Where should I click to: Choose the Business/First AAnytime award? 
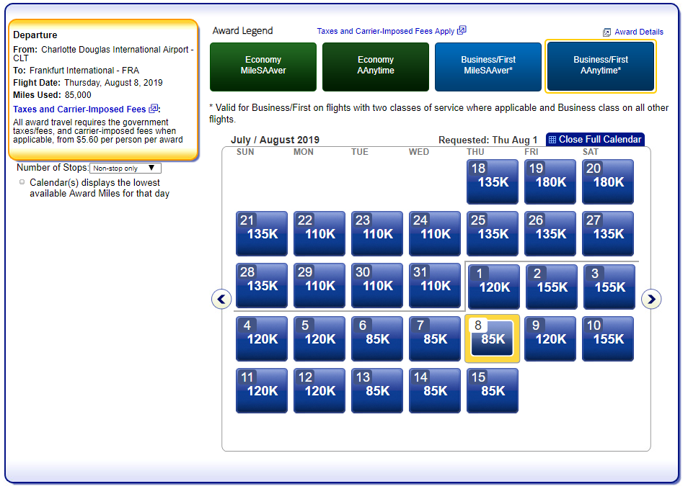pos(601,66)
